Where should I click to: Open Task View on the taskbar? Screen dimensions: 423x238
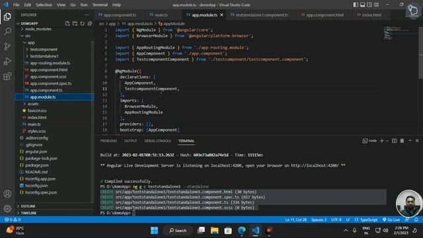(x=201, y=231)
